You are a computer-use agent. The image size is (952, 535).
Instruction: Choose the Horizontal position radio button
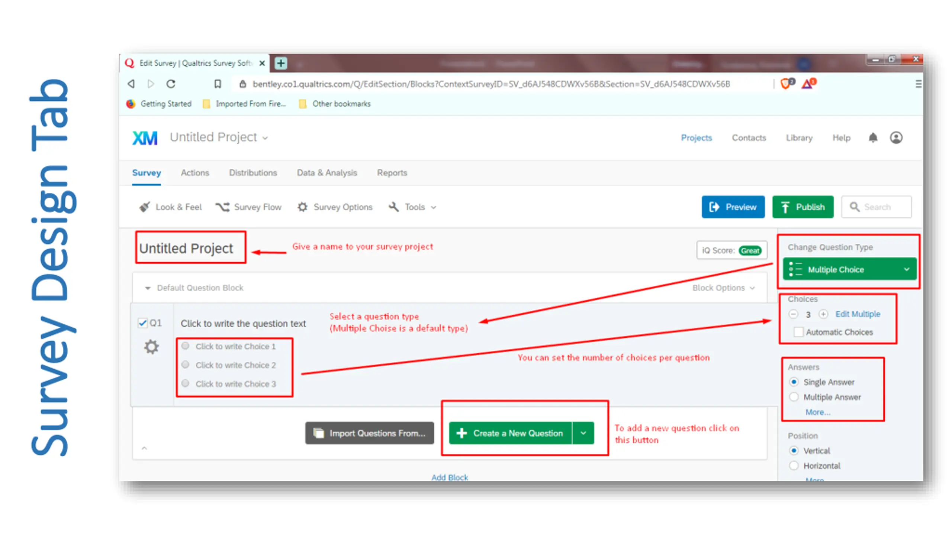click(794, 466)
